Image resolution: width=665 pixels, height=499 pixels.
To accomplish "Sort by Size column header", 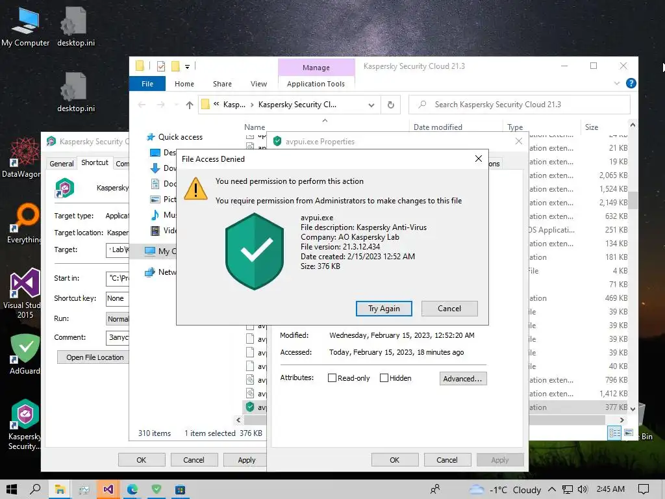I will (x=592, y=127).
